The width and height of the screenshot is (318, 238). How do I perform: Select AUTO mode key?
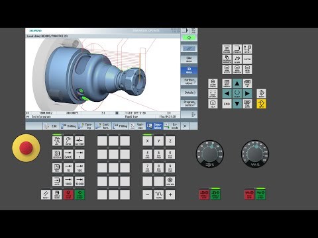click(x=57, y=181)
